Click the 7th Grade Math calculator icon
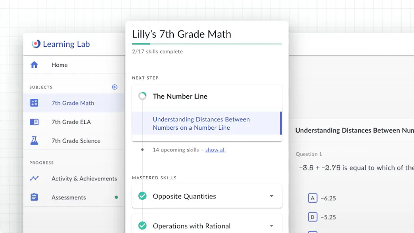 34,103
